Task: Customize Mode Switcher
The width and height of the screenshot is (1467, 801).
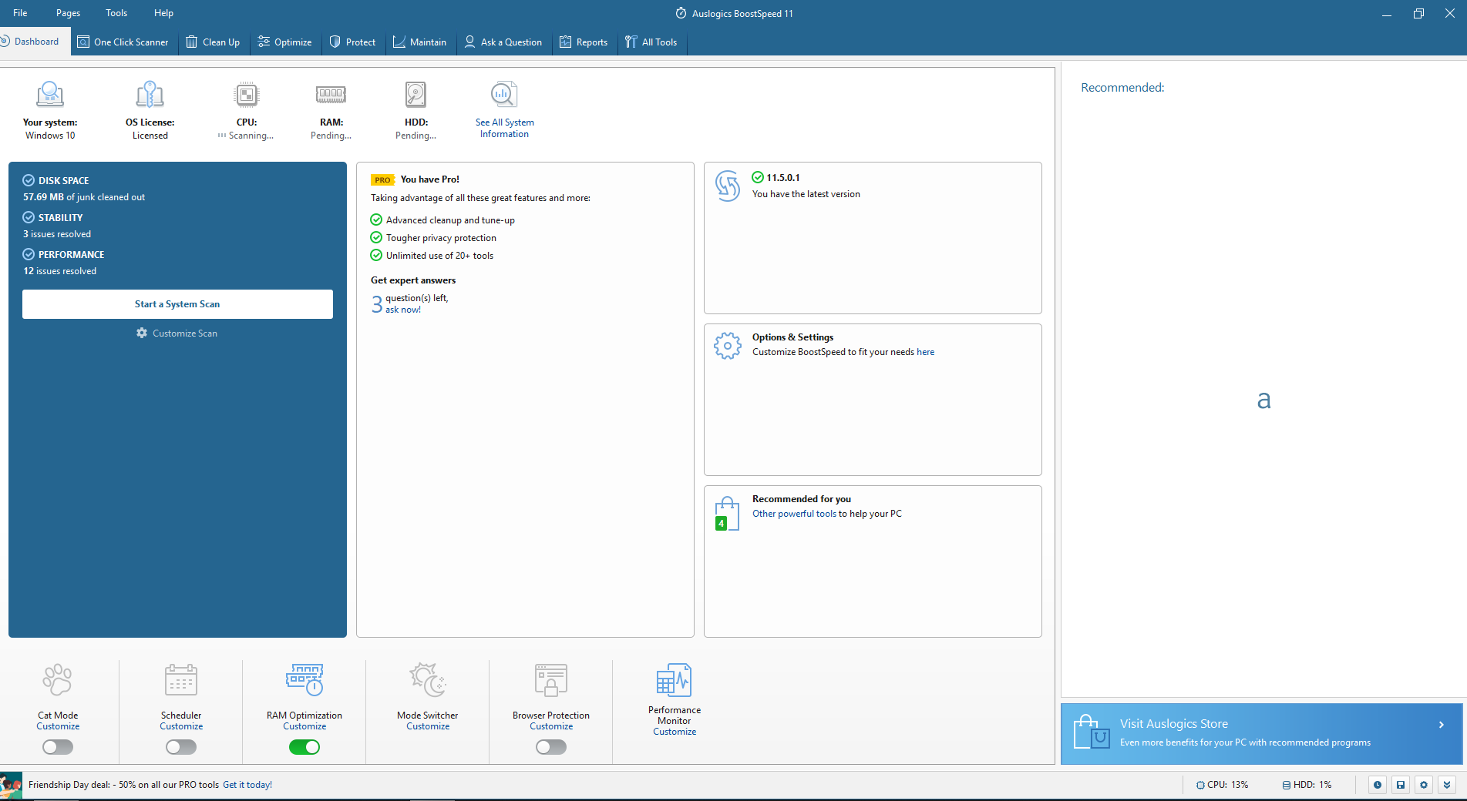Action: 428,726
